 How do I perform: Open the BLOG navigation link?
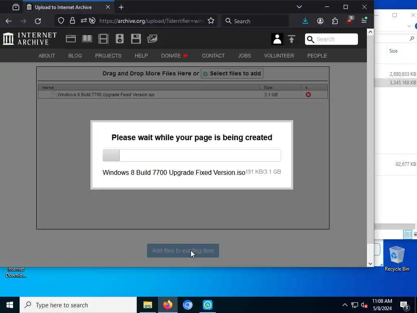(75, 55)
